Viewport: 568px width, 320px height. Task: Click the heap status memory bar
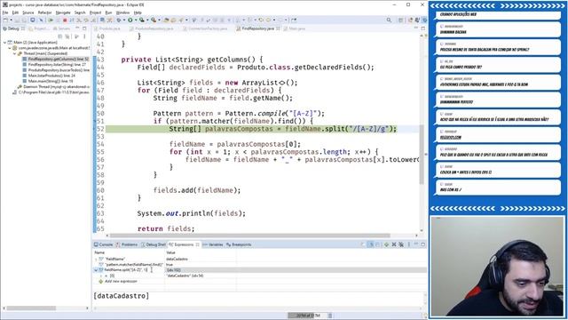(x=307, y=316)
